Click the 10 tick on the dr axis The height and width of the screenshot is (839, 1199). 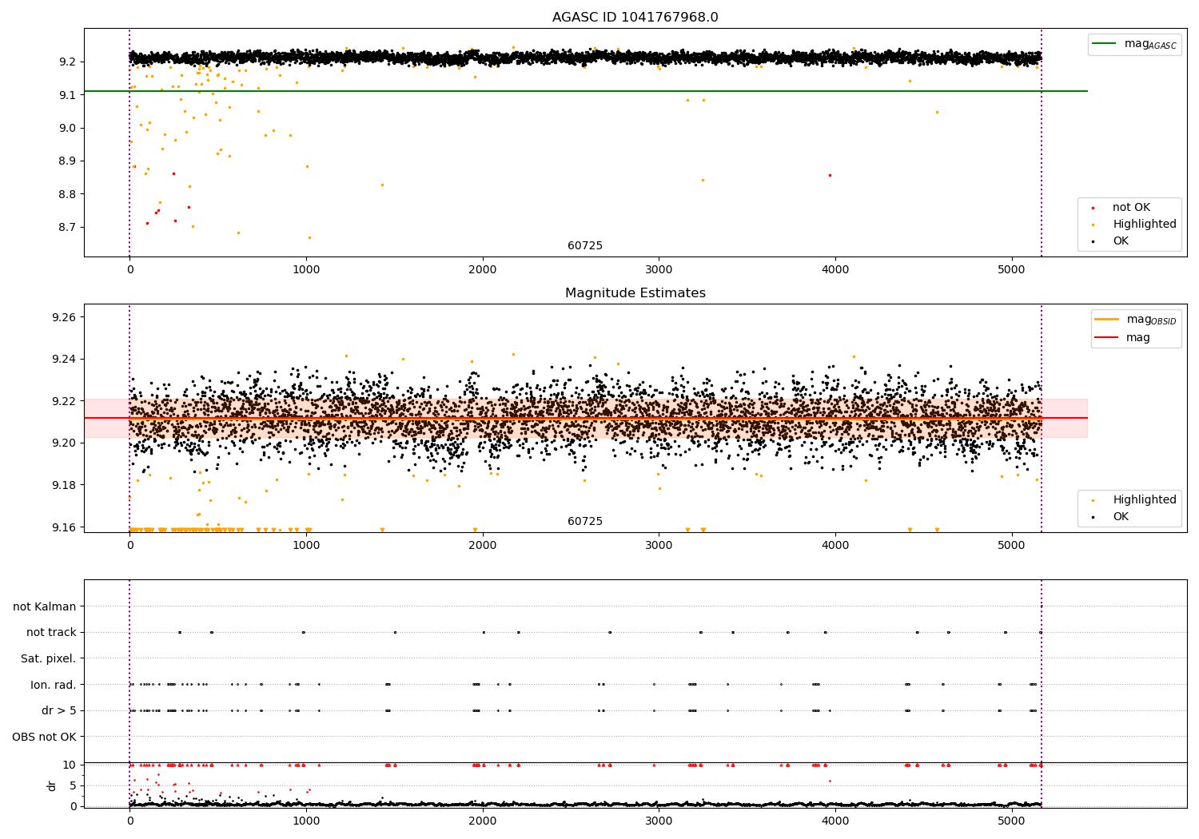click(70, 765)
